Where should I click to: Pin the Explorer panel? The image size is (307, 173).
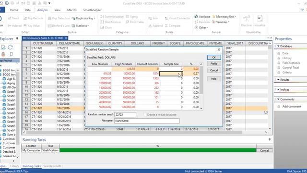point(17,38)
